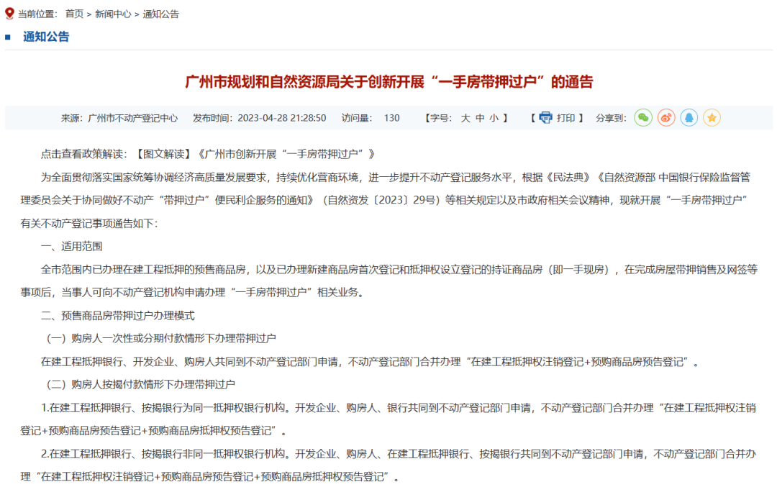The width and height of the screenshot is (777, 487).
Task: Click the 当前位置 label
Action: pyautogui.click(x=38, y=14)
